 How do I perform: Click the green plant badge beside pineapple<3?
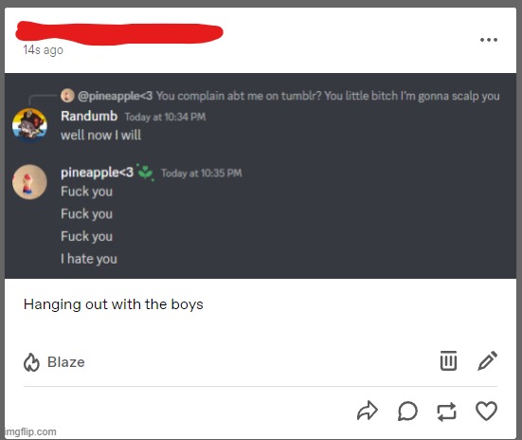point(145,173)
